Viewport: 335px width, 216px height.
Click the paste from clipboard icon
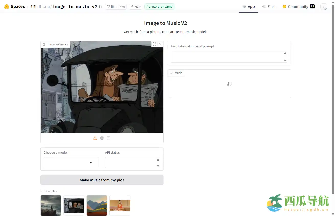click(x=109, y=138)
